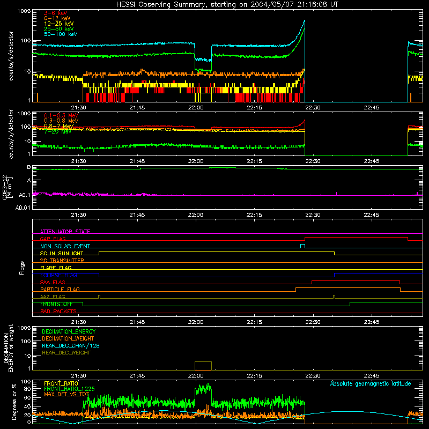
Task: Click the green FRONT_RATIO_1225 legend label
Action: (x=69, y=389)
